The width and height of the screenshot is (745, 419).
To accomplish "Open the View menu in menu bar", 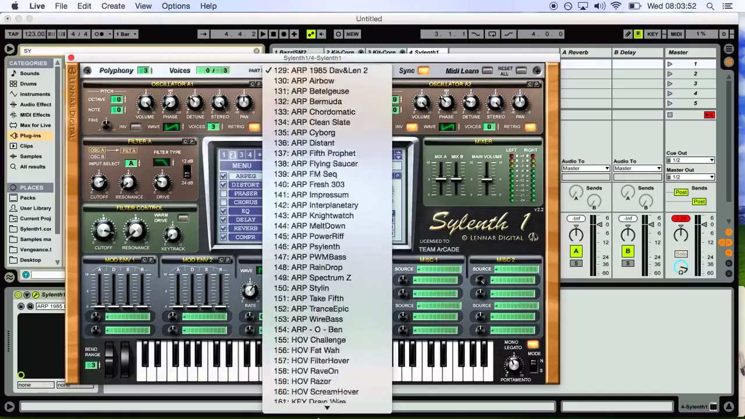I will tap(143, 6).
